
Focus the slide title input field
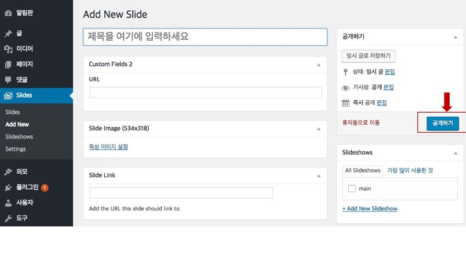coord(205,37)
